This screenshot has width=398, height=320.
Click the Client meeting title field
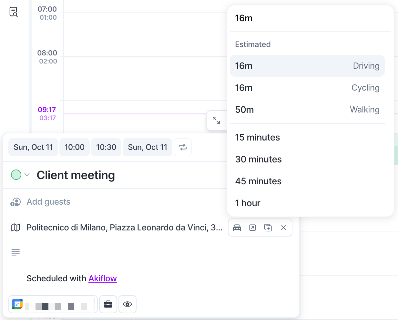coord(76,175)
